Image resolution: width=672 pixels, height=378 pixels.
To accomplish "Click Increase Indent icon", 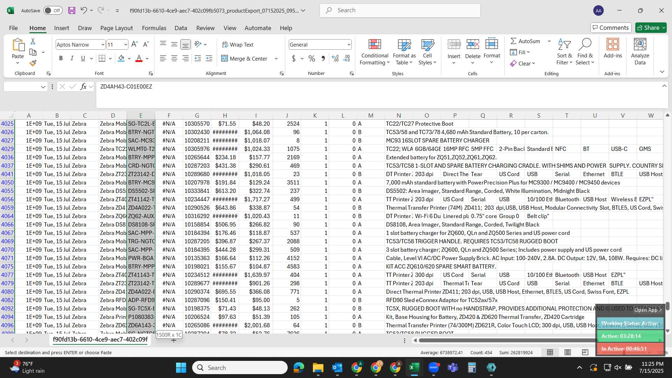I will pos(209,58).
